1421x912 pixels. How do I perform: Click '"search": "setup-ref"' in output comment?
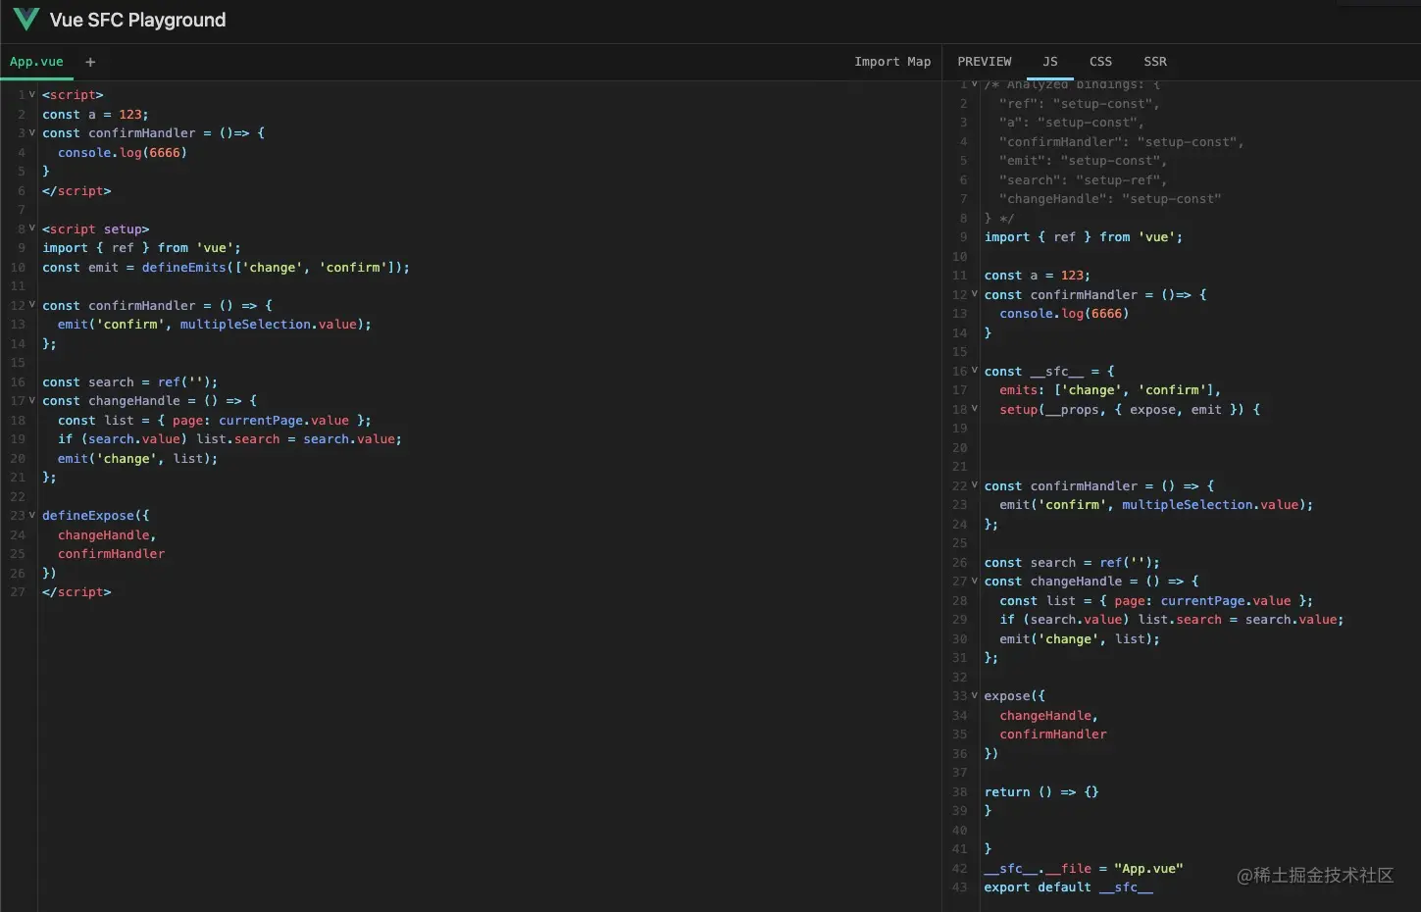(x=1083, y=179)
